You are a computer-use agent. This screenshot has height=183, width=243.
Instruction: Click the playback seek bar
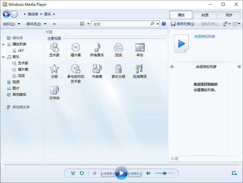point(121,165)
